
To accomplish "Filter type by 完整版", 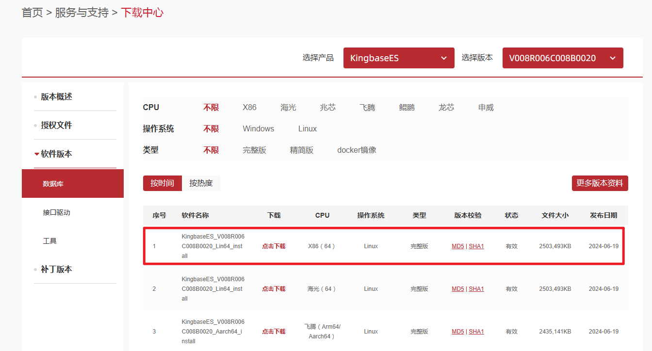I will (x=255, y=150).
